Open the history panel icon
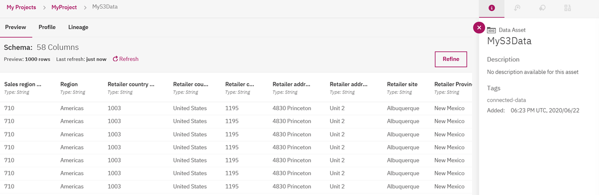This screenshot has width=599, height=195. (517, 8)
